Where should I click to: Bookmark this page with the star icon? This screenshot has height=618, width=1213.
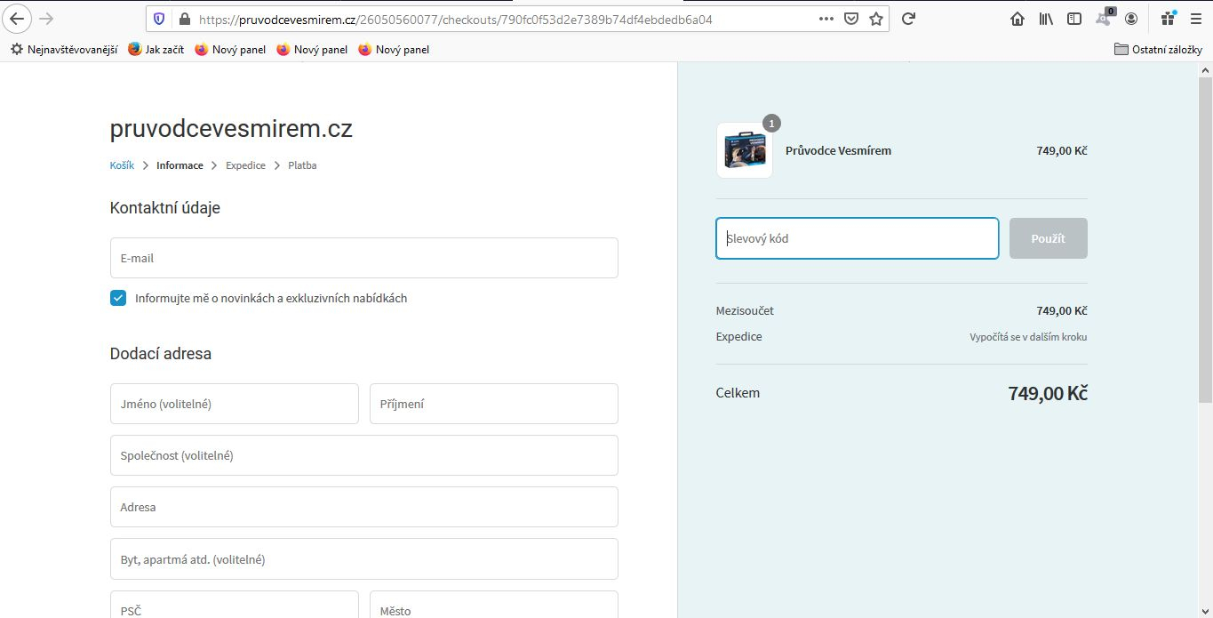click(x=875, y=19)
